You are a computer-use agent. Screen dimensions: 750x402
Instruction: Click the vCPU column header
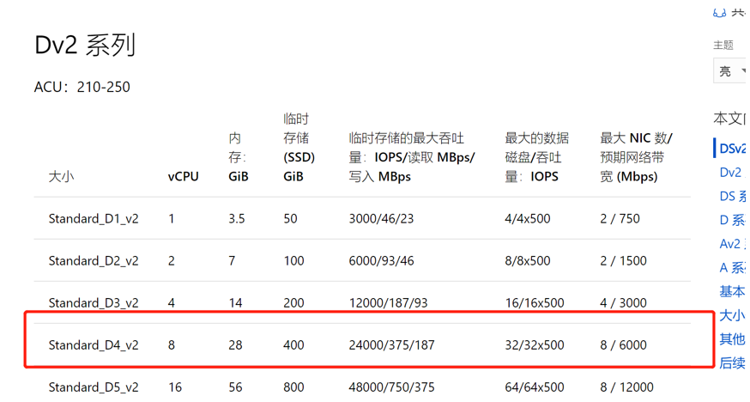[183, 177]
